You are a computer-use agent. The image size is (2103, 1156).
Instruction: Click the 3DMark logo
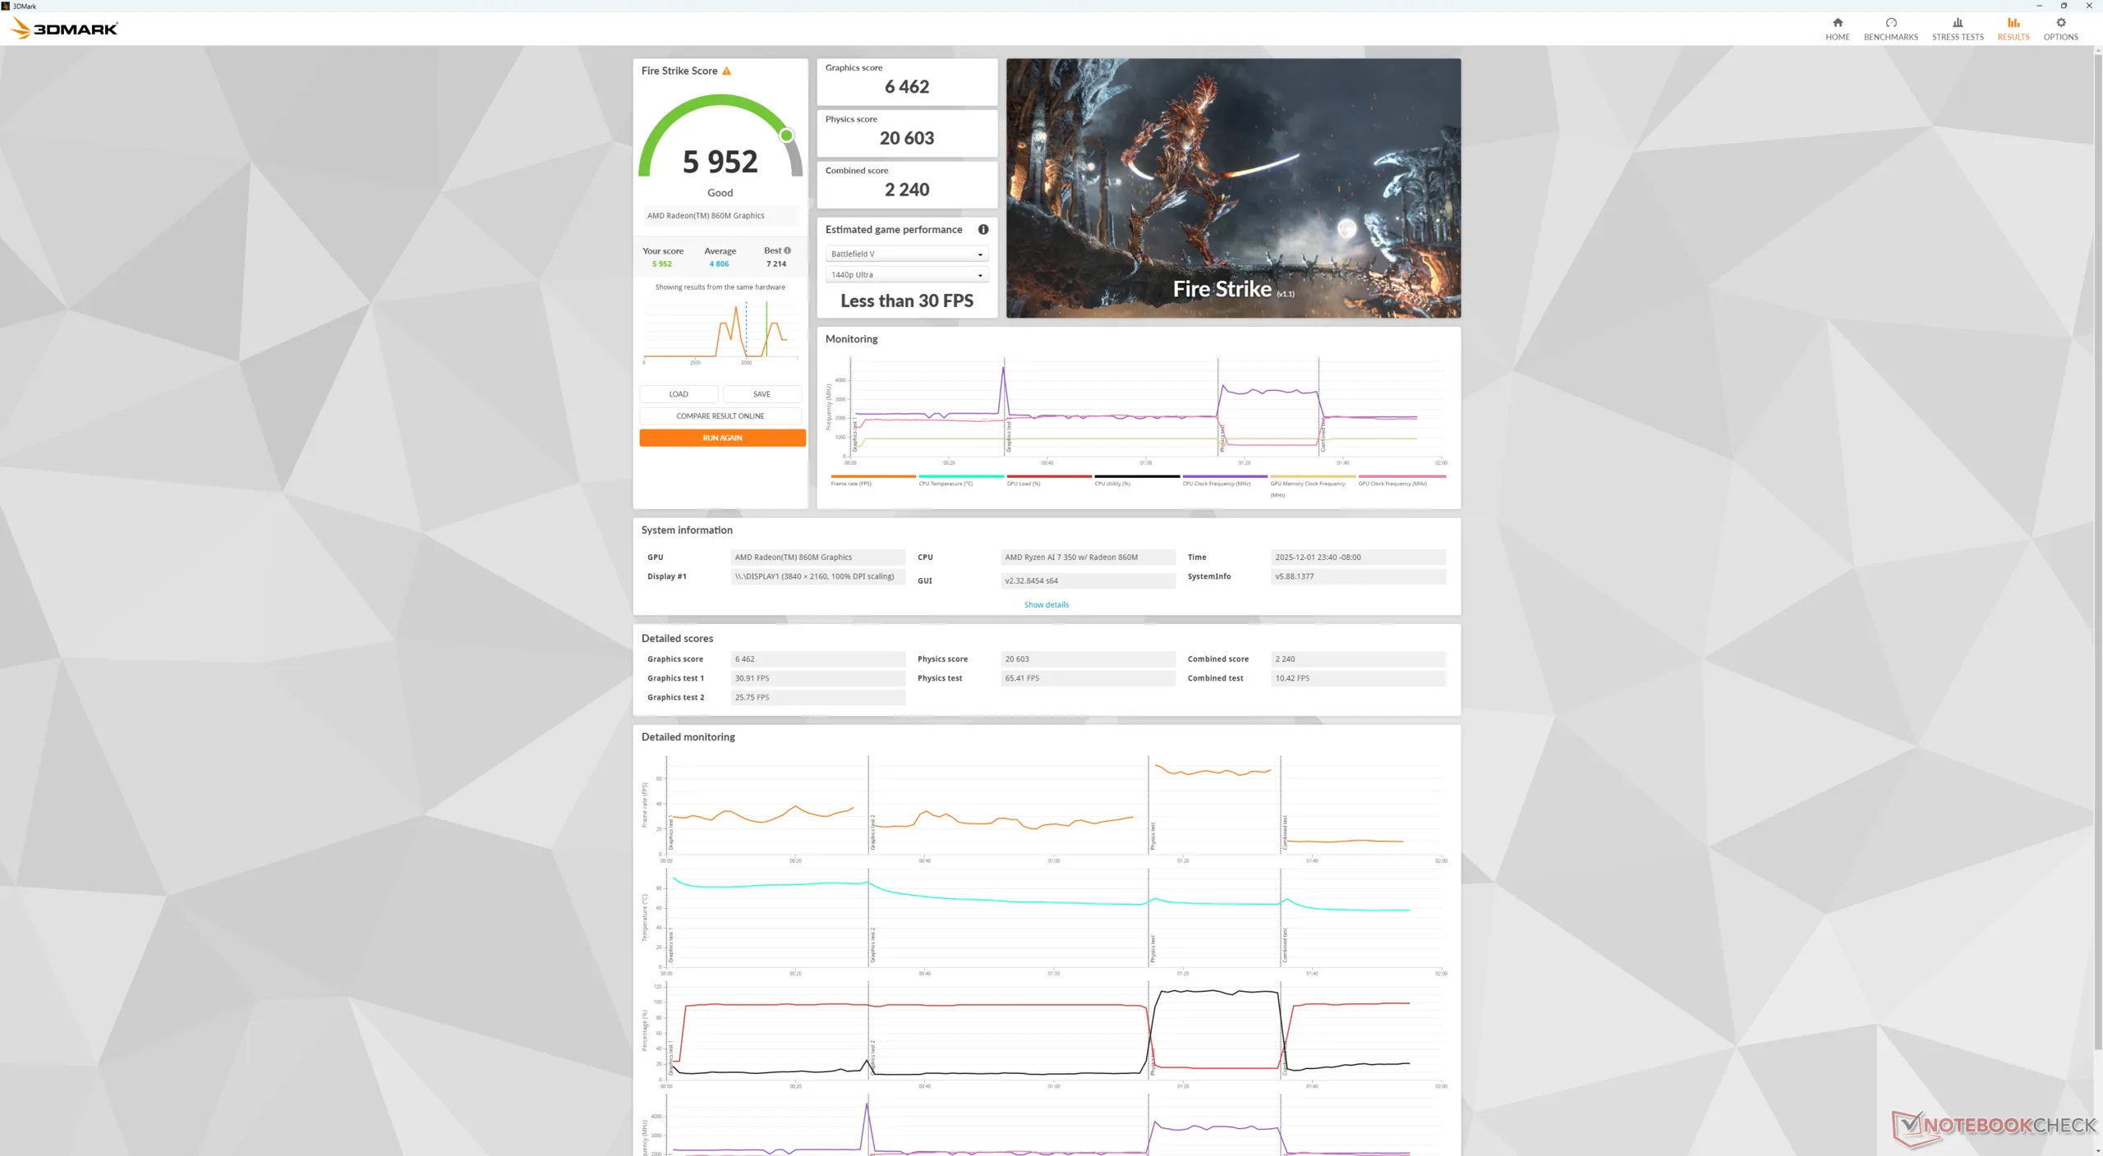coord(66,29)
